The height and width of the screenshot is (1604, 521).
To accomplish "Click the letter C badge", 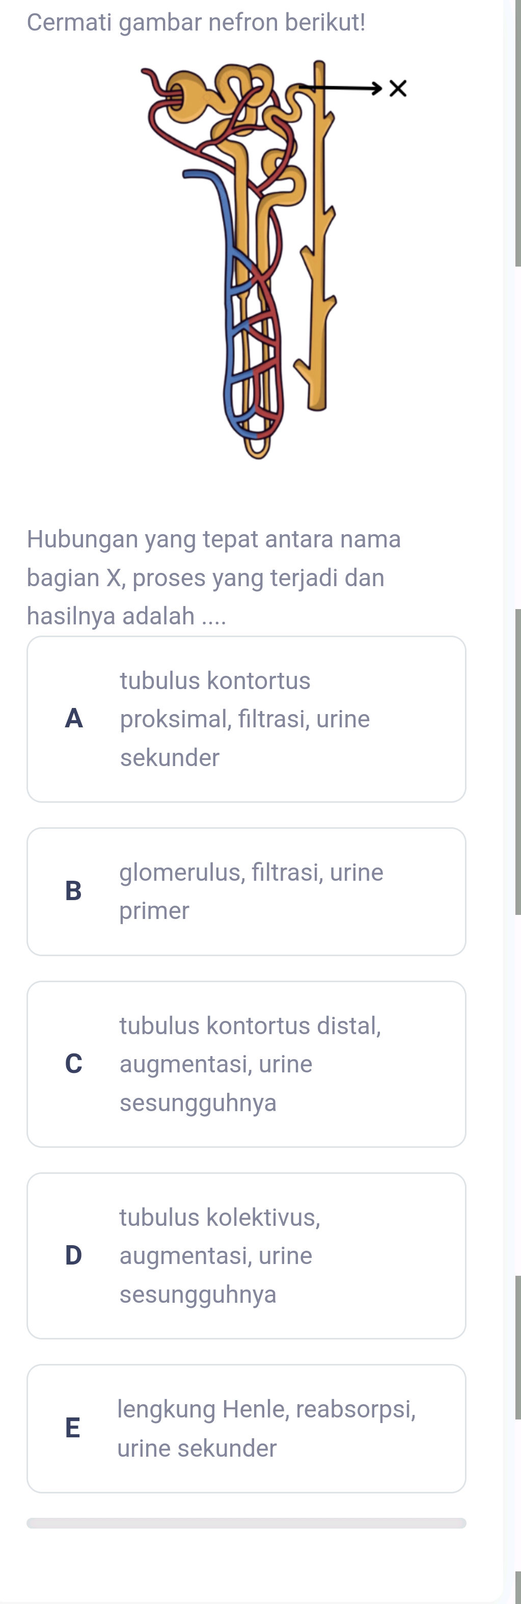I will click(x=74, y=1064).
